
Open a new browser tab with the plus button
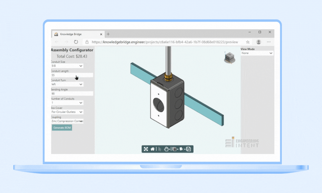(108, 34)
